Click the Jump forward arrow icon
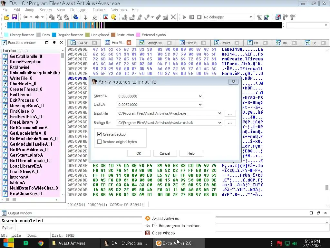 (37, 17)
